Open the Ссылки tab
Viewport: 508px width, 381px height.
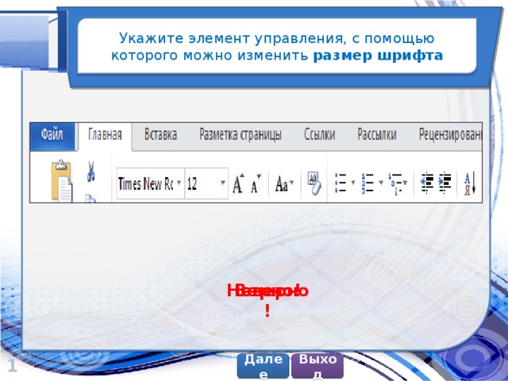click(x=319, y=135)
